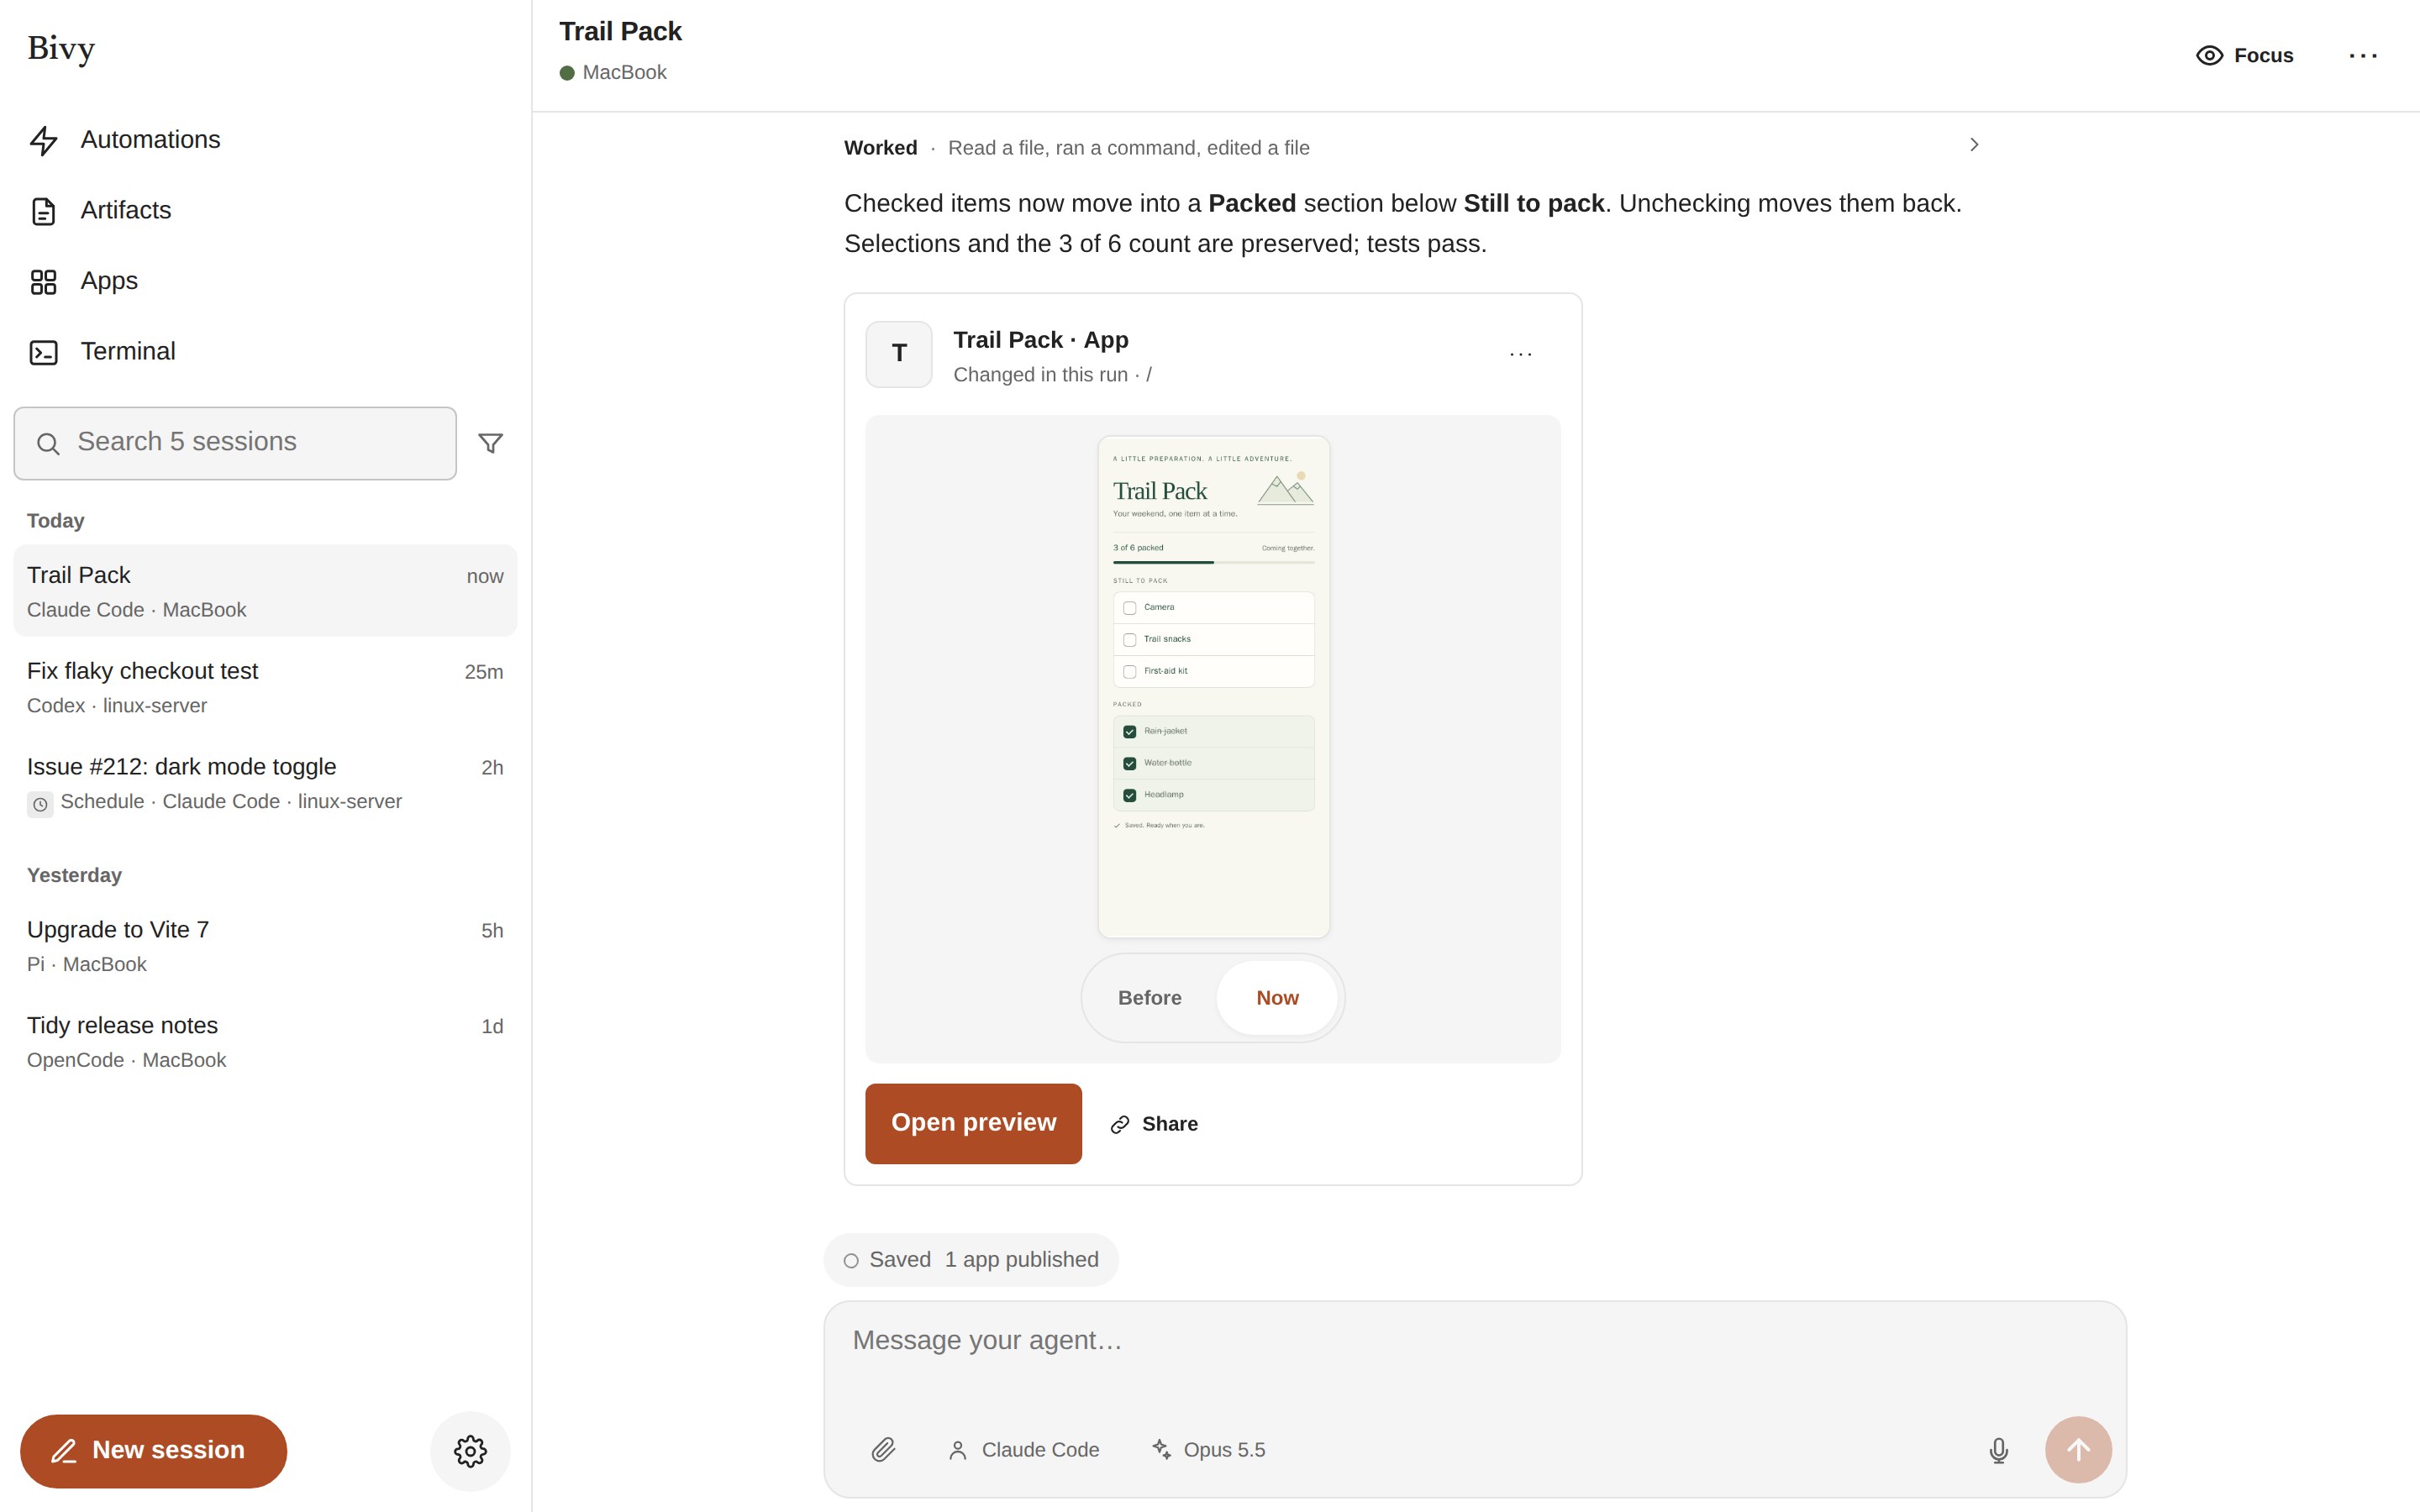This screenshot has height=1512, width=2420.
Task: Click the Open preview button
Action: [x=973, y=1124]
